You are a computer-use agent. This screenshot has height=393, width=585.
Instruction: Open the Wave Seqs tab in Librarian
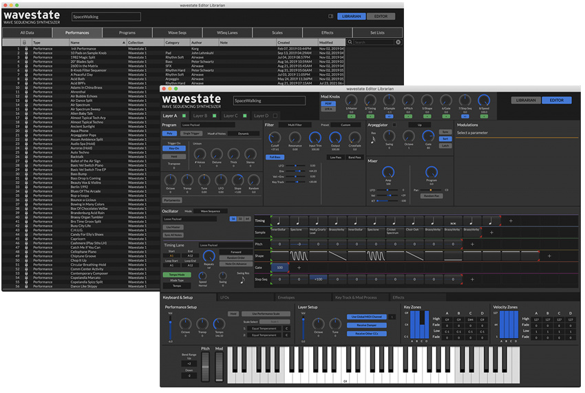177,32
